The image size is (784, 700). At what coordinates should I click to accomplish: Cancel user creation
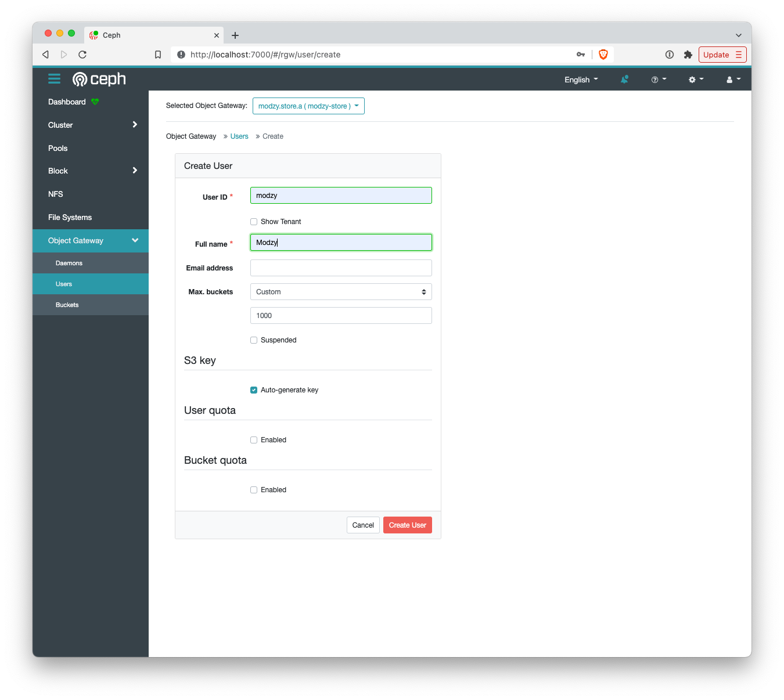[363, 525]
